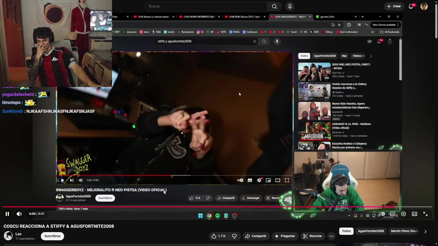
Task: Seek on the main red progress bar
Action: coord(217,207)
